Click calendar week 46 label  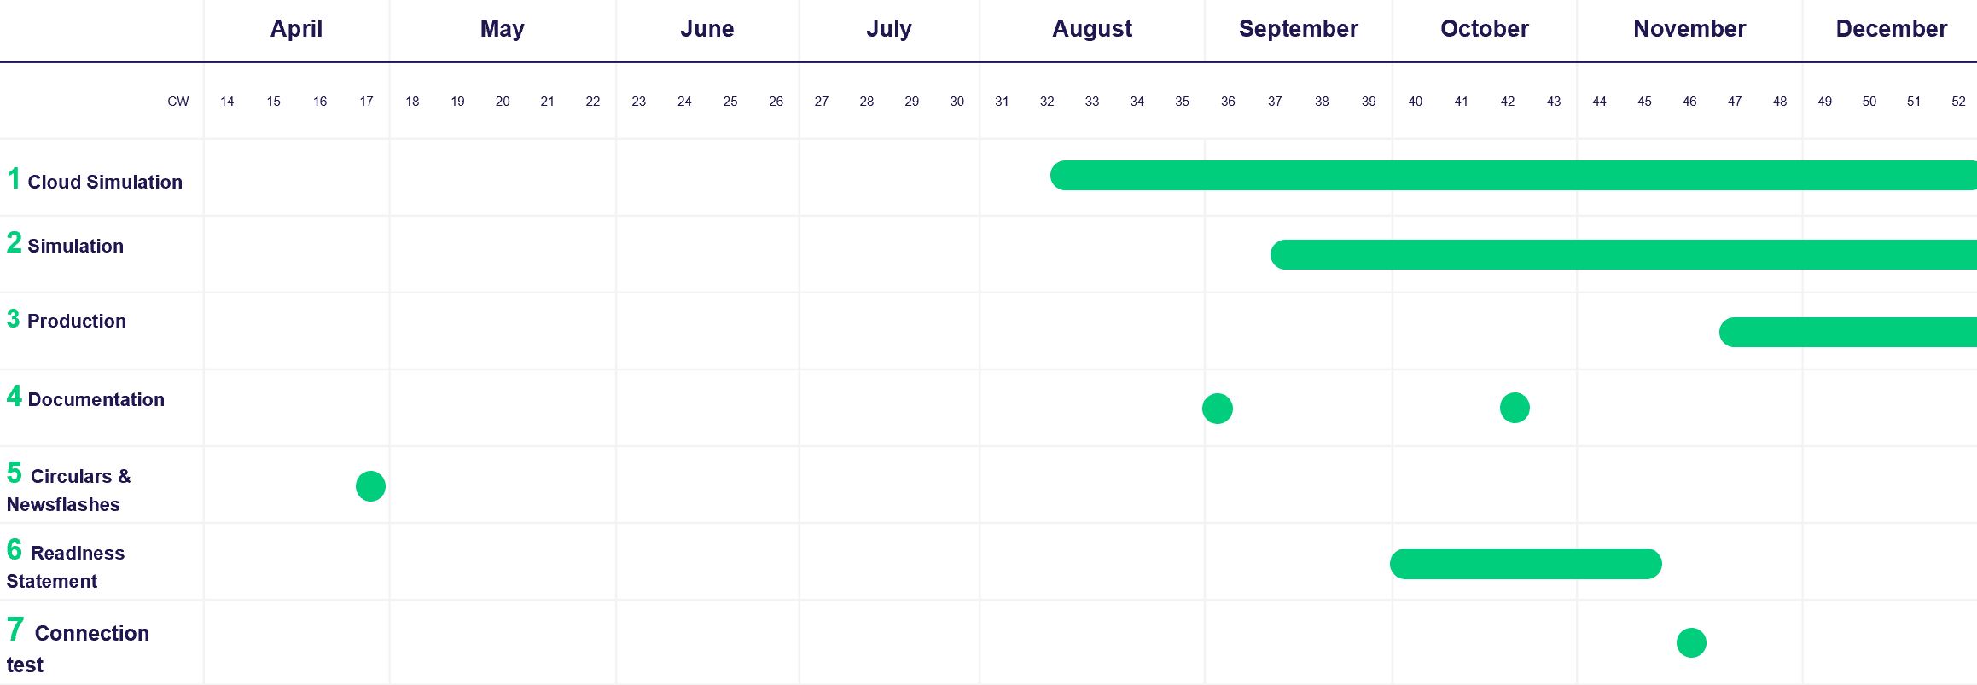[1689, 102]
